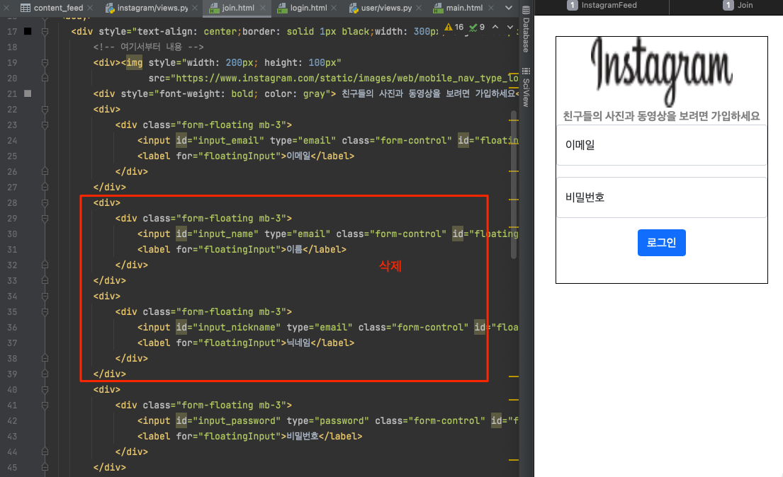Click the Python icon on user/views.py tab
The image size is (783, 477).
pos(354,8)
